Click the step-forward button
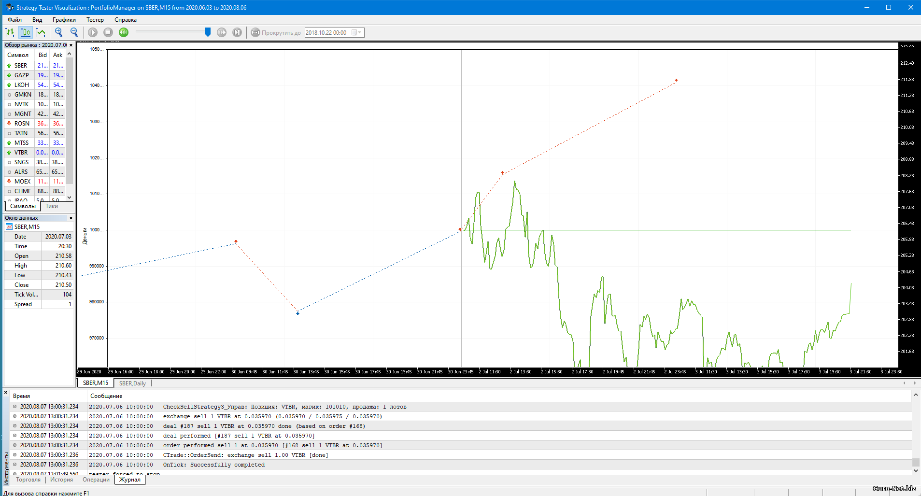This screenshot has height=496, width=921. click(237, 32)
